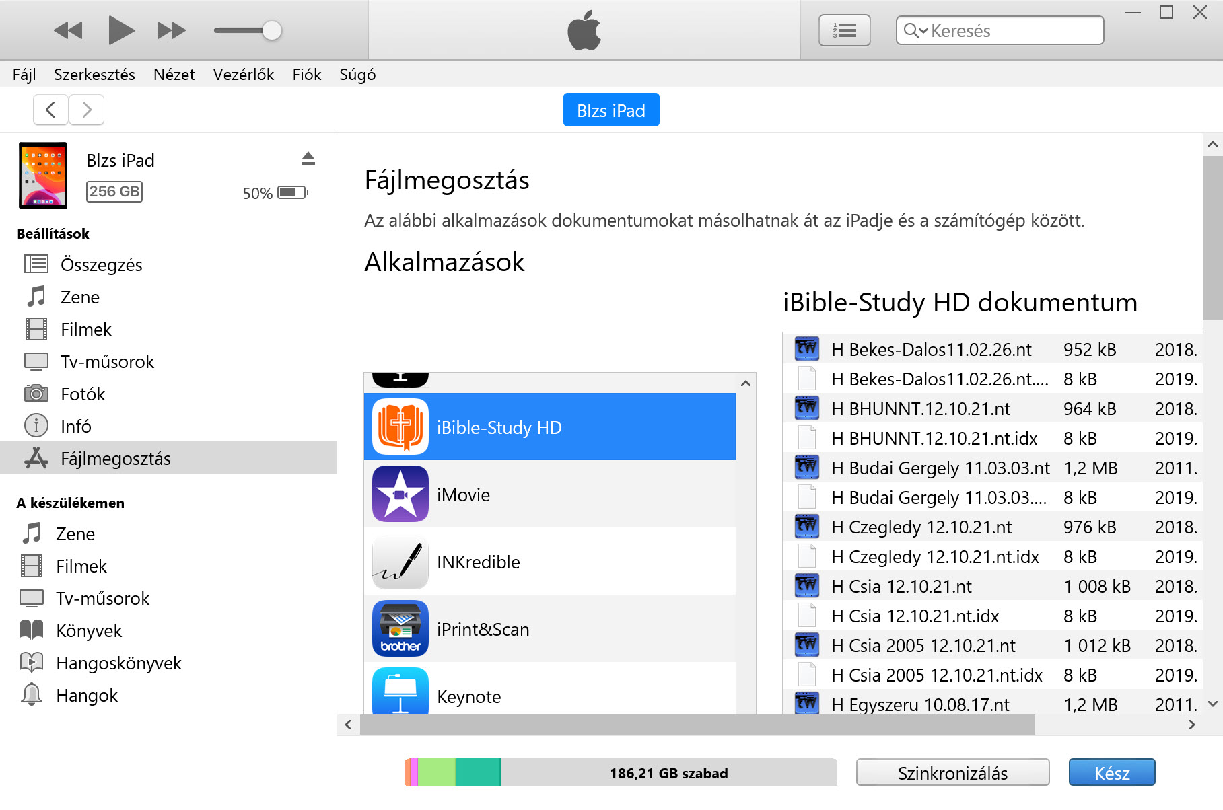Open the Vezérlők menu
The height and width of the screenshot is (810, 1223).
tap(243, 75)
